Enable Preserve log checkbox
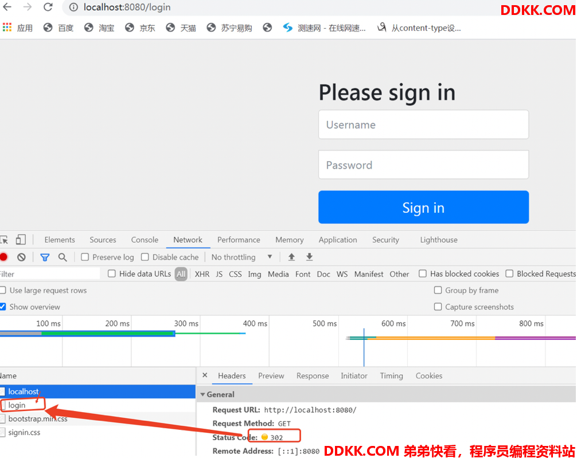The height and width of the screenshot is (458, 577). [x=85, y=257]
